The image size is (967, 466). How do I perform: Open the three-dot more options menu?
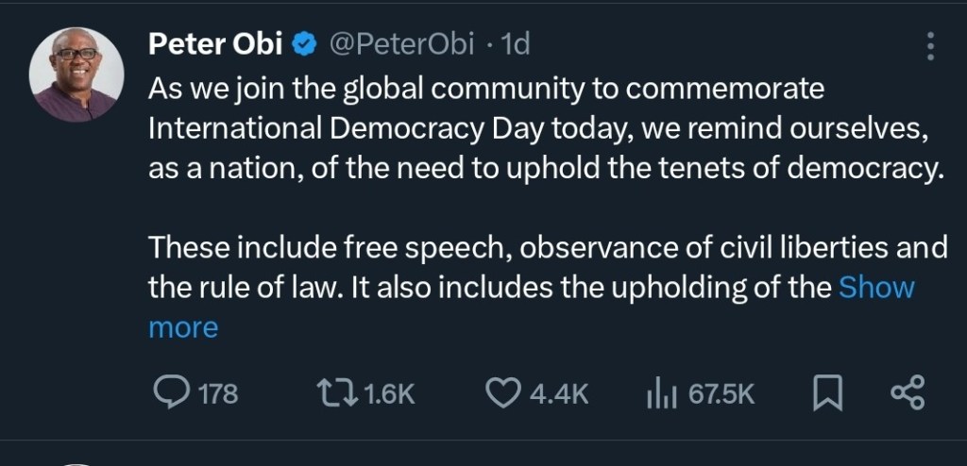click(x=930, y=46)
